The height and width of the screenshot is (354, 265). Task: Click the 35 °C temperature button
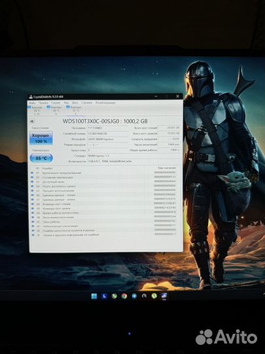[x=41, y=158]
